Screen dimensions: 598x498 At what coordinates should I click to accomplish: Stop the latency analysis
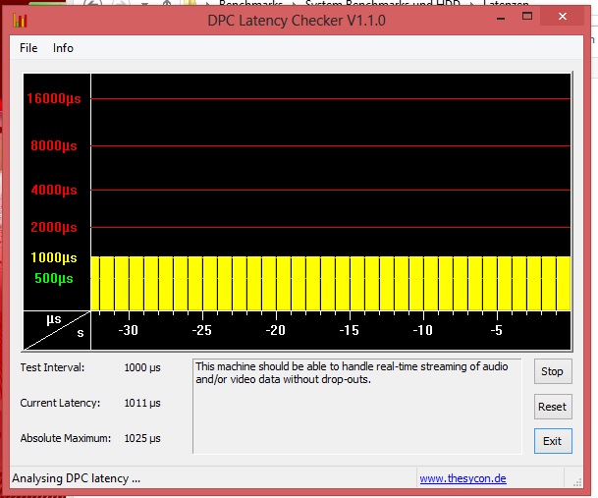coord(553,371)
